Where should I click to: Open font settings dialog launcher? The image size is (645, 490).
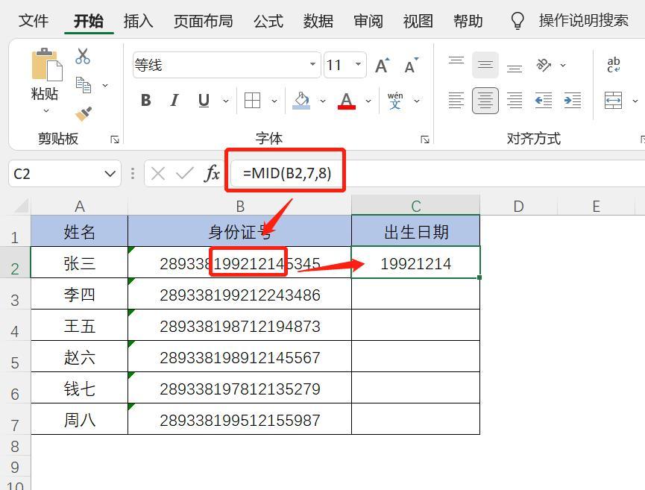pyautogui.click(x=425, y=140)
